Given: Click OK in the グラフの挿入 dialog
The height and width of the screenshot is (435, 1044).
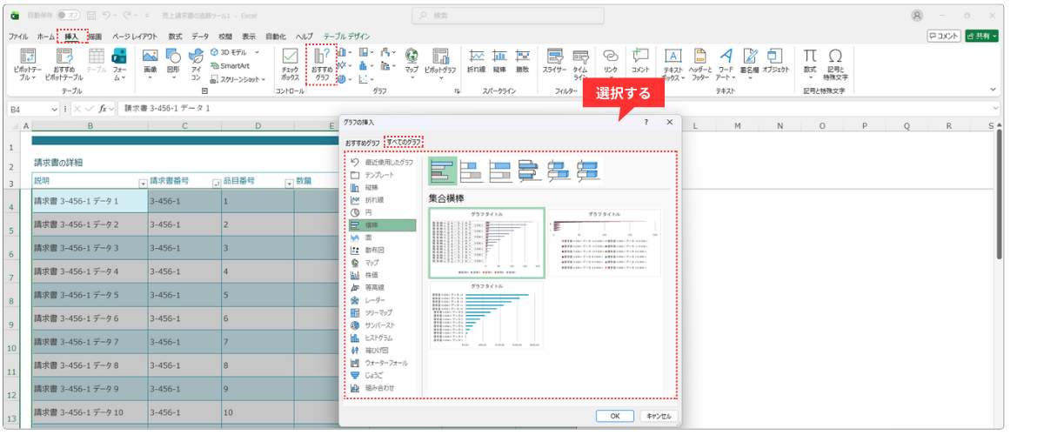Looking at the screenshot, I should click(615, 416).
